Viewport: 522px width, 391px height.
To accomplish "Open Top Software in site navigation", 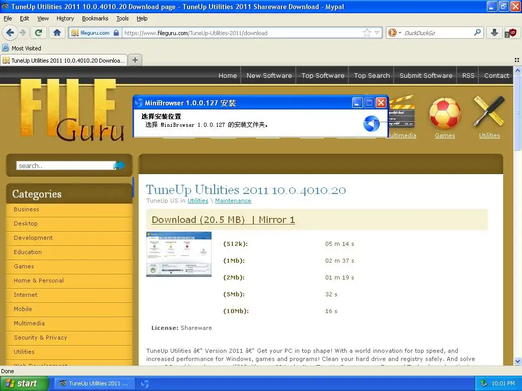I will tap(323, 75).
